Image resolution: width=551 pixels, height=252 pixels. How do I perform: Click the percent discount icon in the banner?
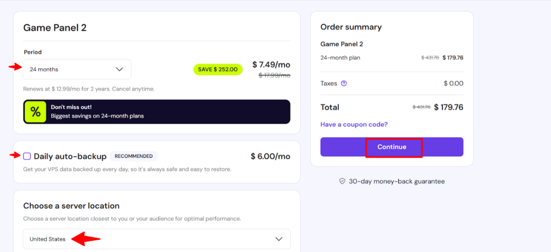(x=35, y=112)
